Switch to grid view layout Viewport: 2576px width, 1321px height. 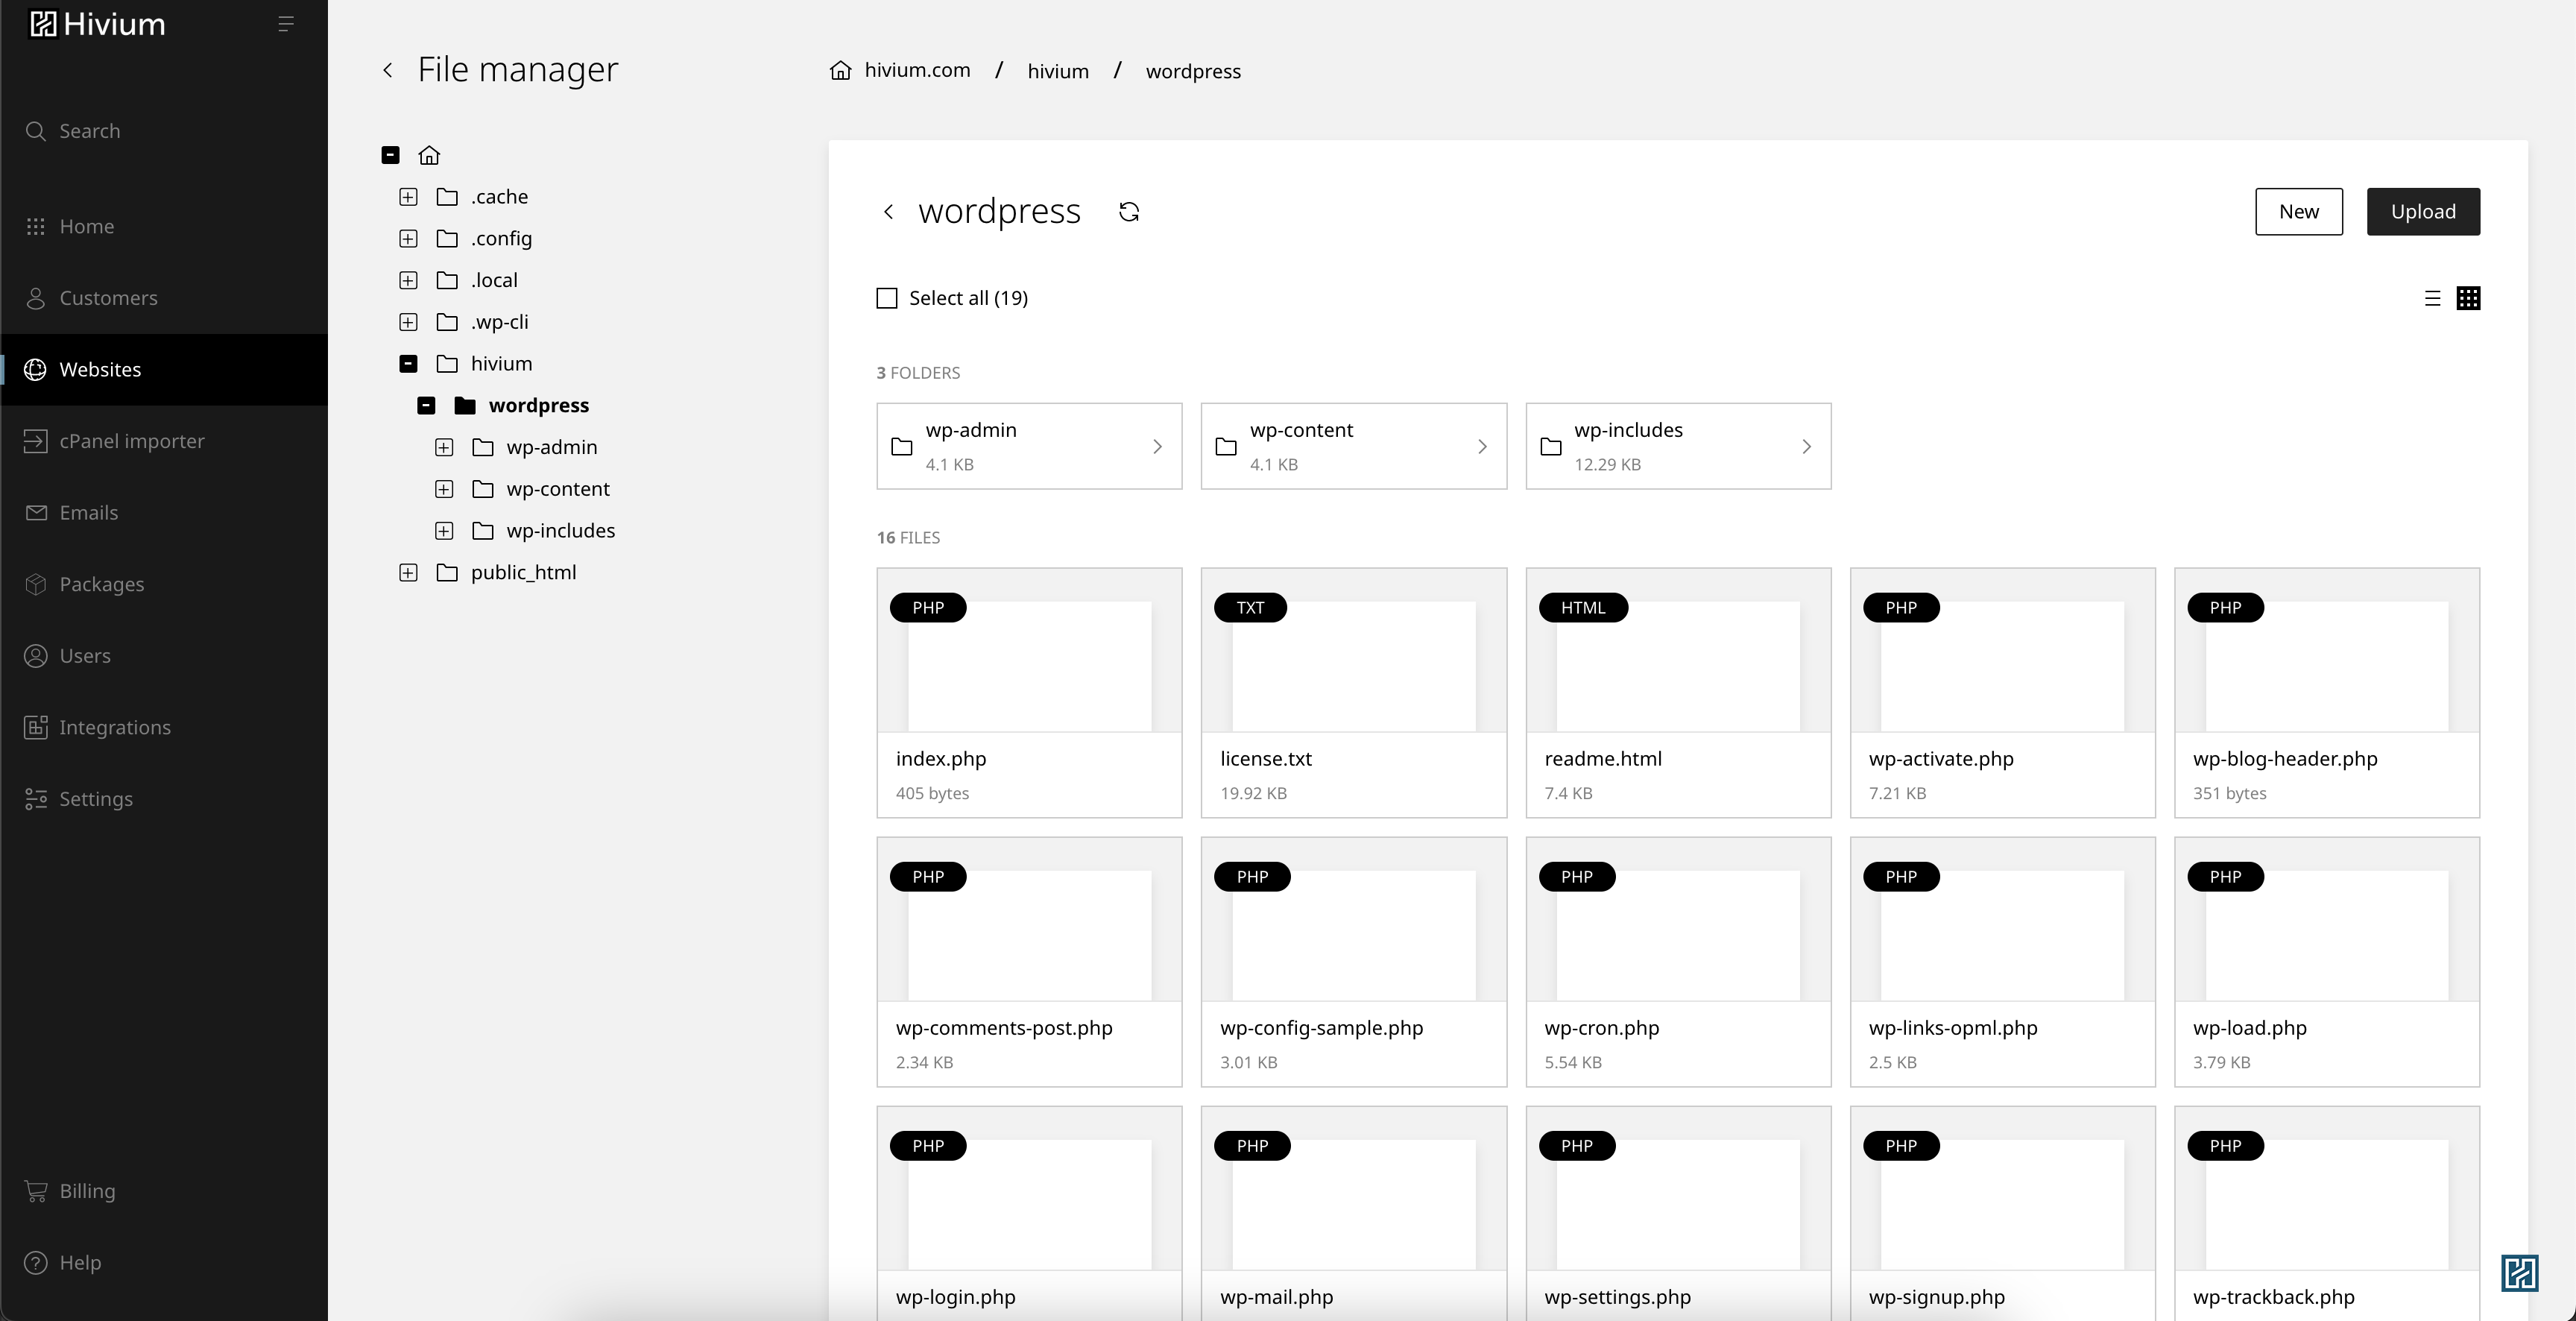click(x=2468, y=298)
